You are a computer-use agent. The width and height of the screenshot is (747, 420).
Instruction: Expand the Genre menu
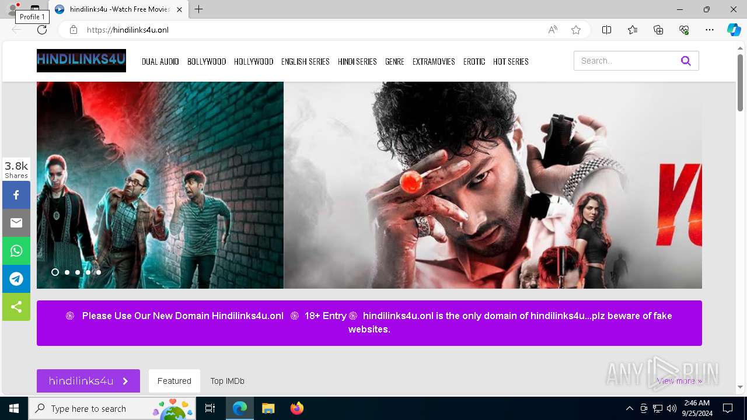[x=395, y=61]
